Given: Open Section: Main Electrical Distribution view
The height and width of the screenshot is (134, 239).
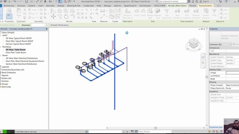Looking at the screenshot, I should click(21, 64).
